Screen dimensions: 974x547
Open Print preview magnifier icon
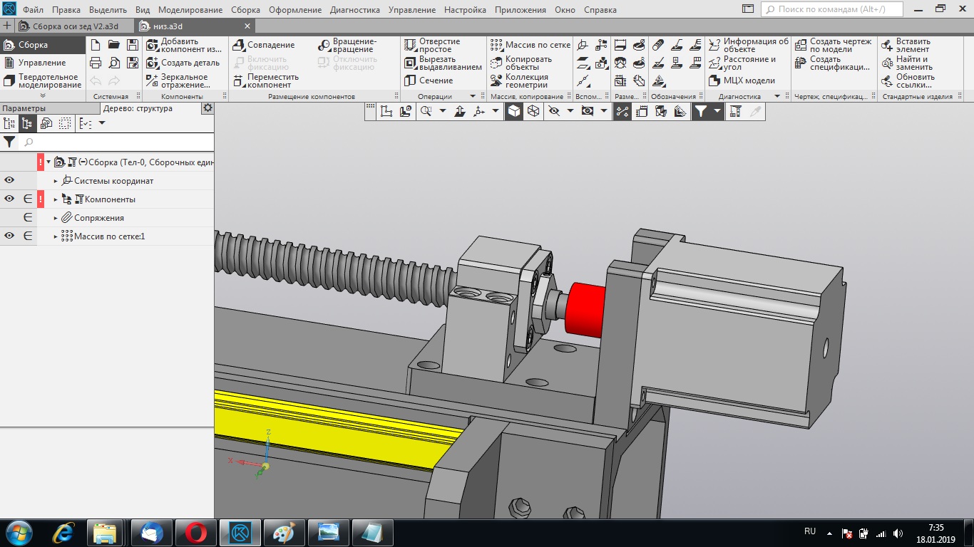pos(113,63)
